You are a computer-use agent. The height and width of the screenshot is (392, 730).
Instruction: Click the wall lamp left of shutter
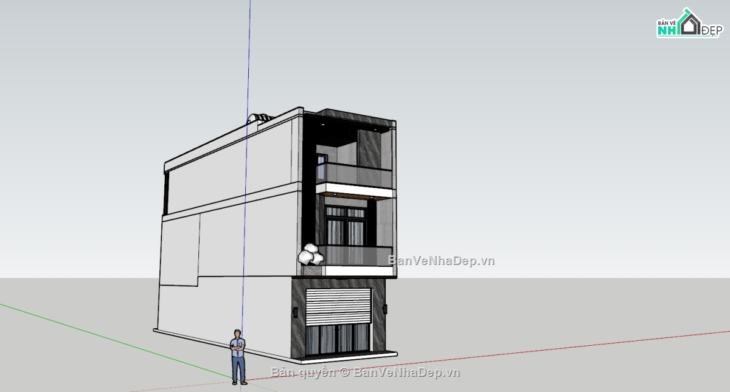[295, 312]
